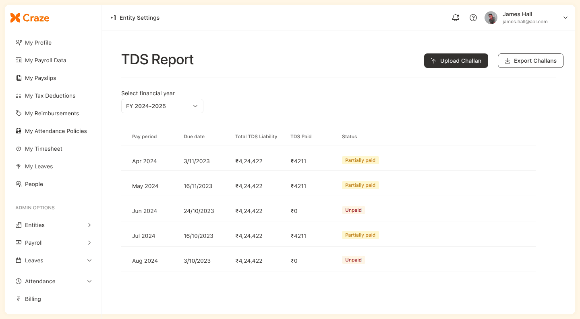Select People from the sidebar menu
580x319 pixels.
pyautogui.click(x=34, y=184)
